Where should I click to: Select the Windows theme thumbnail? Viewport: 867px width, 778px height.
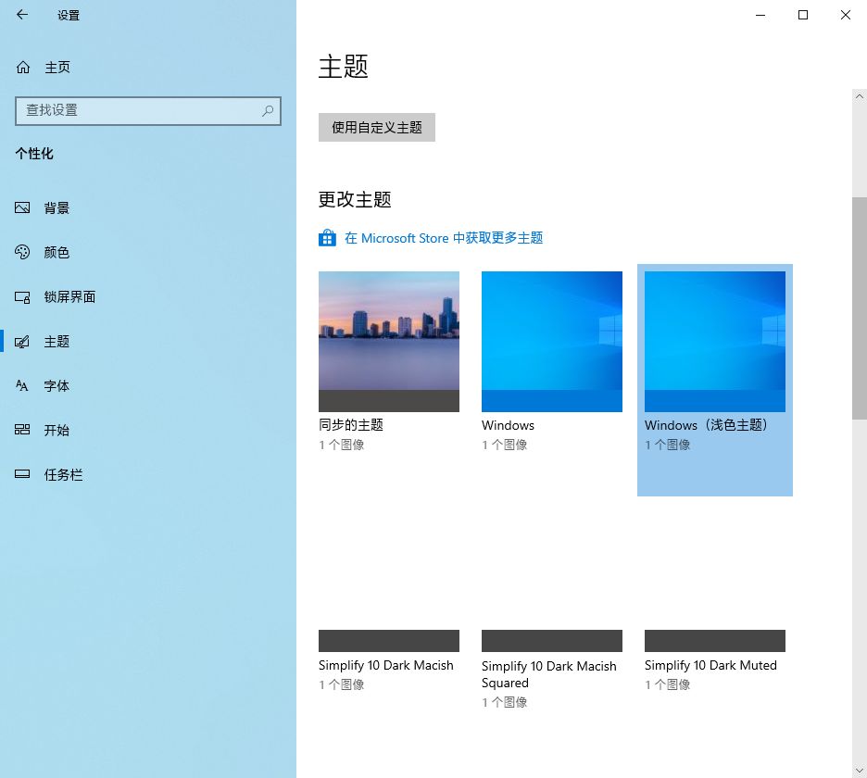pyautogui.click(x=552, y=341)
